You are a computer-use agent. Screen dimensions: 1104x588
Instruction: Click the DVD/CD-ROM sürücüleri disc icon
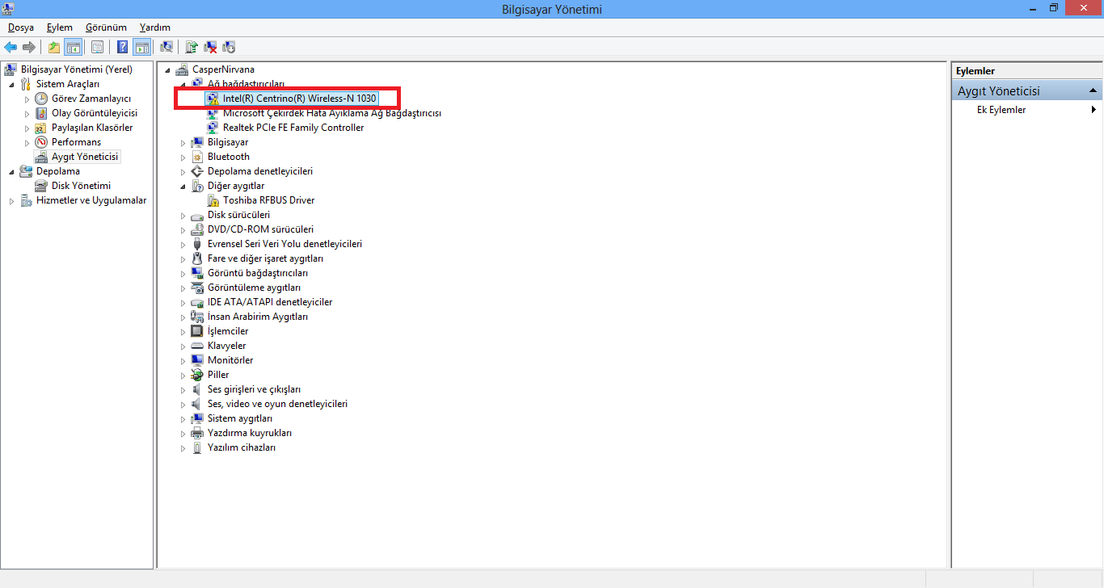coord(197,229)
